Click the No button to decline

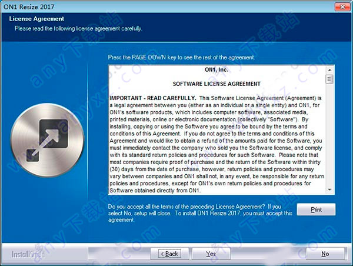(325, 254)
